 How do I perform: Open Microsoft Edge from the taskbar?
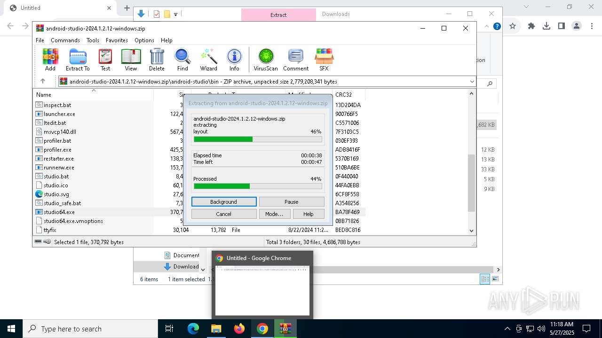tap(193, 329)
